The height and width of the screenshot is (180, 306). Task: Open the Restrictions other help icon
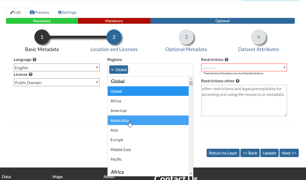(x=237, y=81)
